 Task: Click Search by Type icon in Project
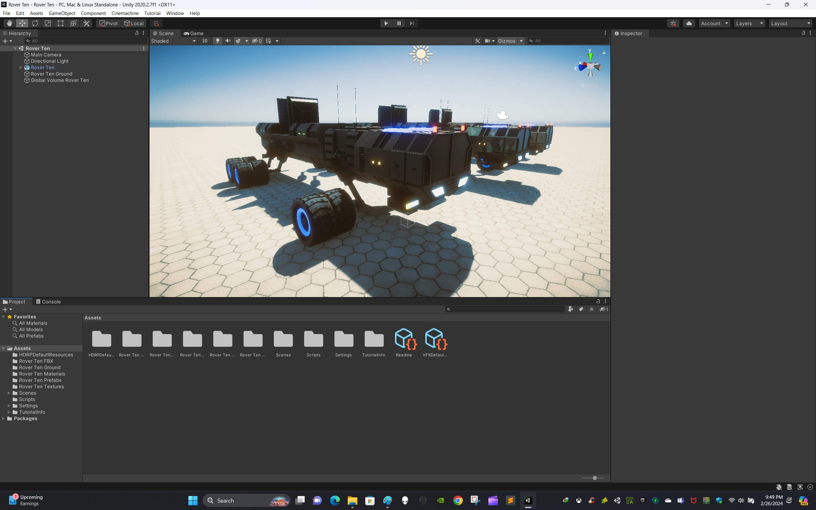coord(571,309)
